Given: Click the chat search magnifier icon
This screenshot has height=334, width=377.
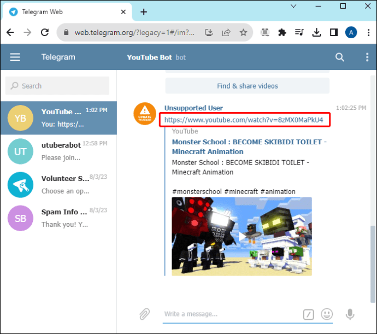Looking at the screenshot, I should pyautogui.click(x=340, y=57).
